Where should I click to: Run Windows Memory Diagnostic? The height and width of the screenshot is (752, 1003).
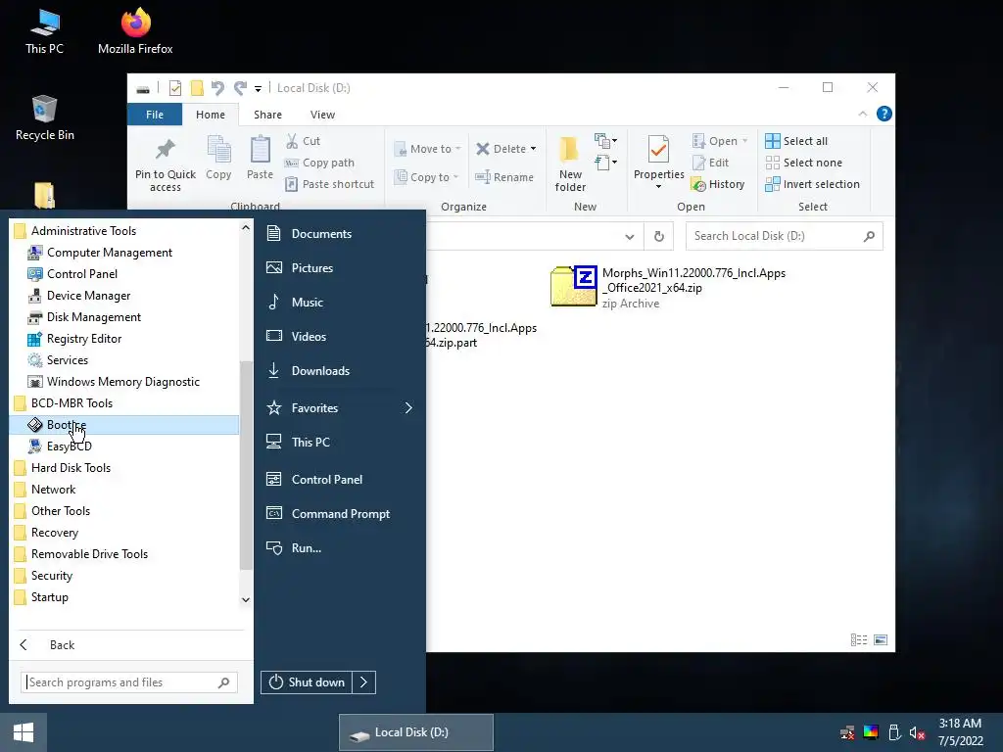click(x=124, y=382)
